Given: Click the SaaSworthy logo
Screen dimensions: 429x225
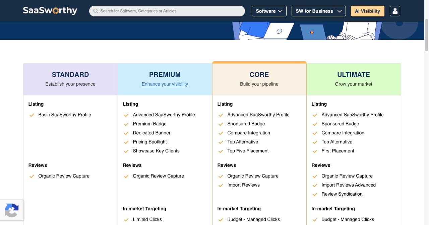Looking at the screenshot, I should click(50, 11).
